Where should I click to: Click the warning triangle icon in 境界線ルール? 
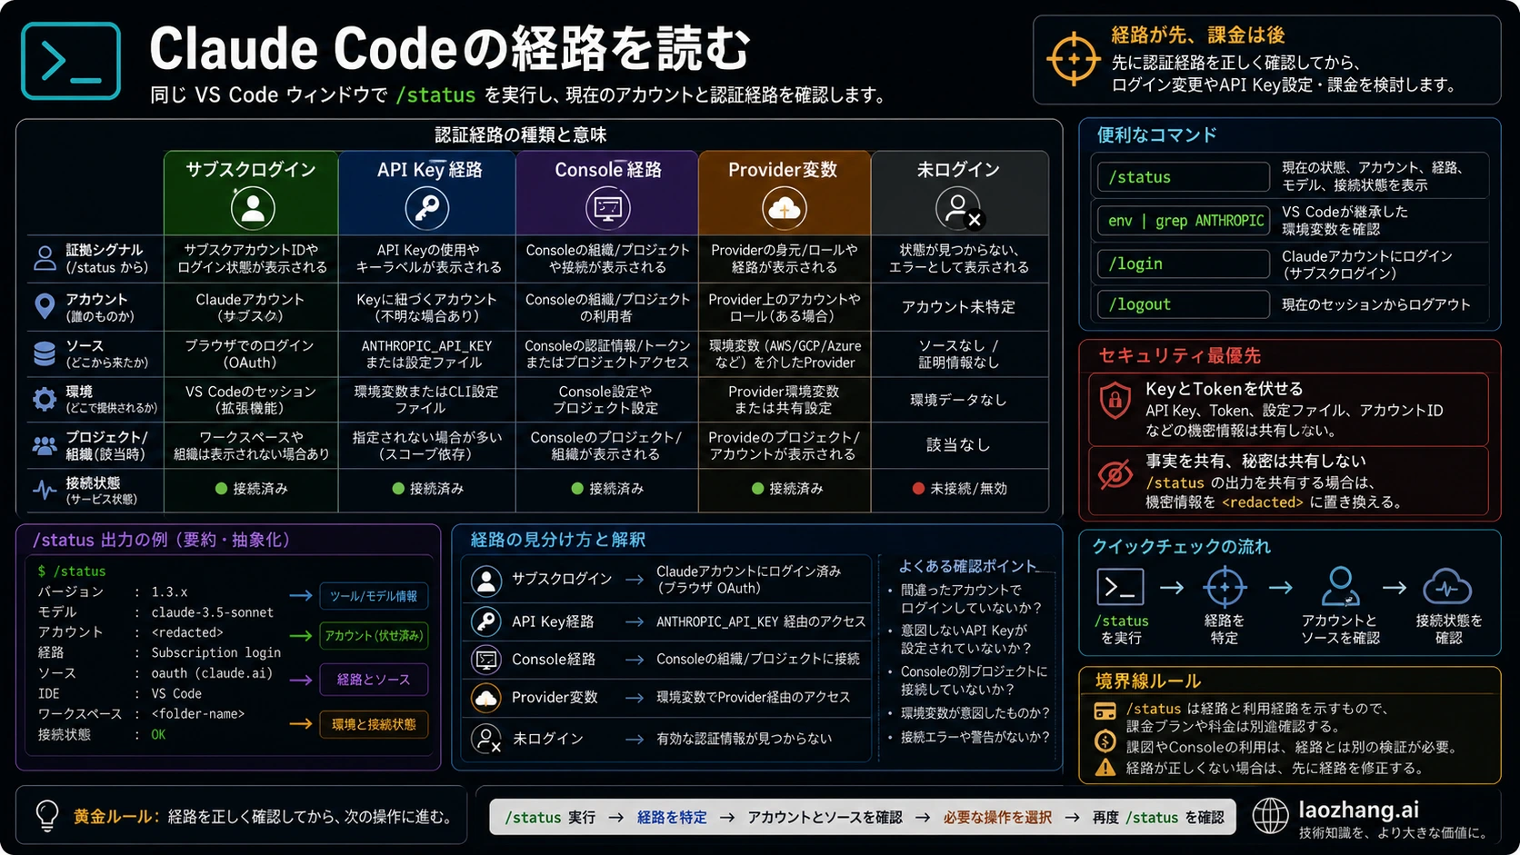click(1105, 769)
